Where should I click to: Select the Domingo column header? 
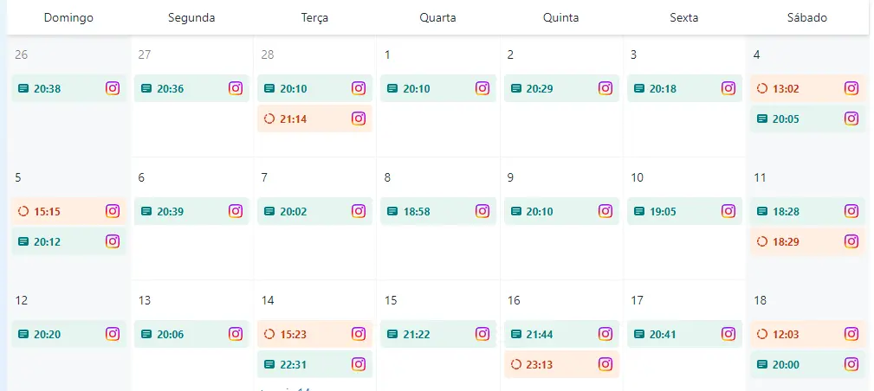(68, 17)
